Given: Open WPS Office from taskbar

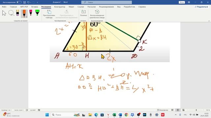Looking at the screenshot, I should pyautogui.click(x=163, y=115).
